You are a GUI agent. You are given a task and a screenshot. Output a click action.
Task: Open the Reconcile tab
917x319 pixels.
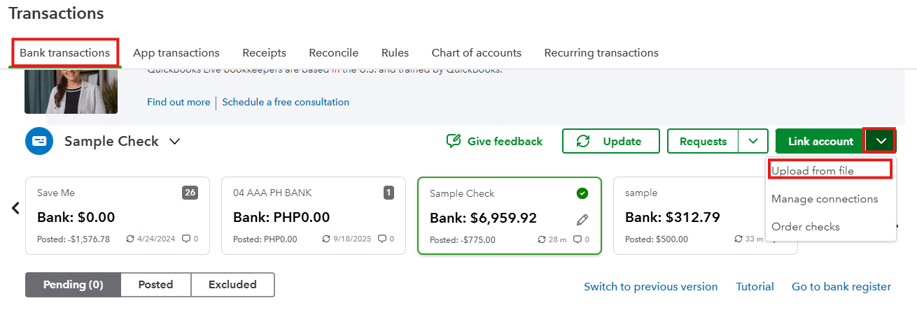[334, 53]
